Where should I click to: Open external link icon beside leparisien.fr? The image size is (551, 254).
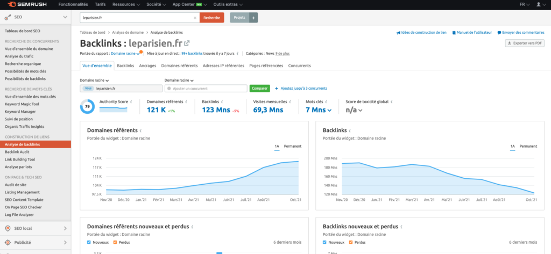pyautogui.click(x=187, y=43)
